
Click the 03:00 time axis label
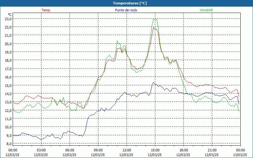pos(41,150)
